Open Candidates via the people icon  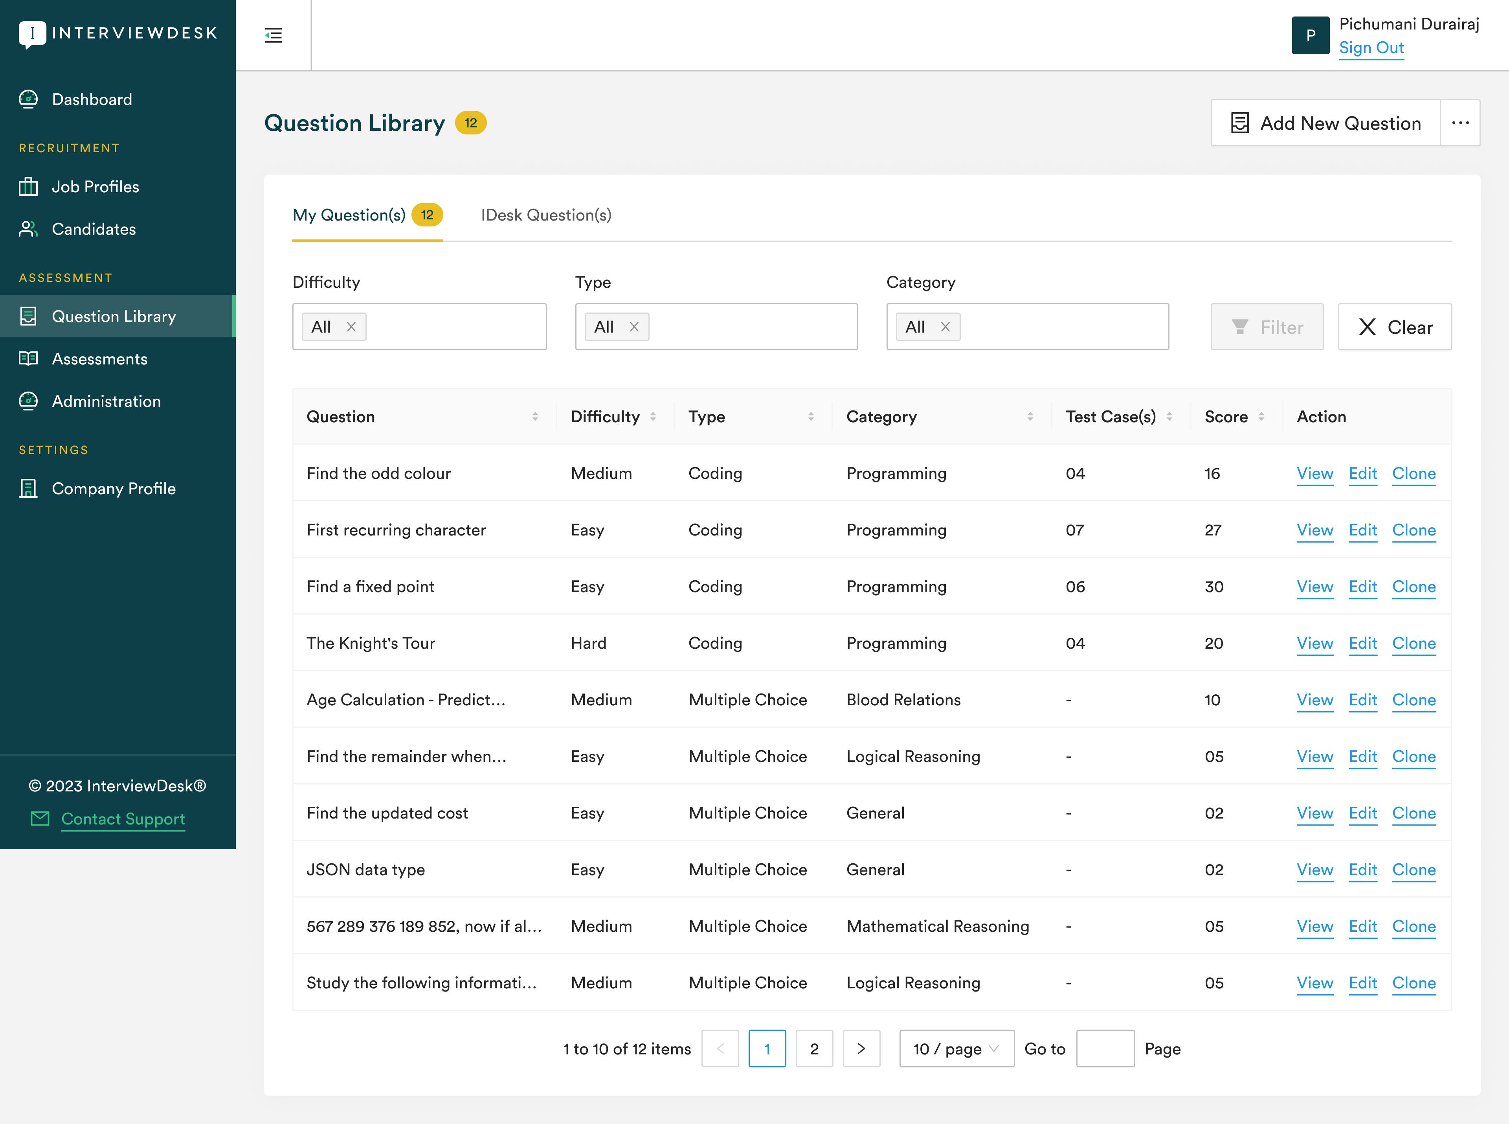(x=28, y=229)
